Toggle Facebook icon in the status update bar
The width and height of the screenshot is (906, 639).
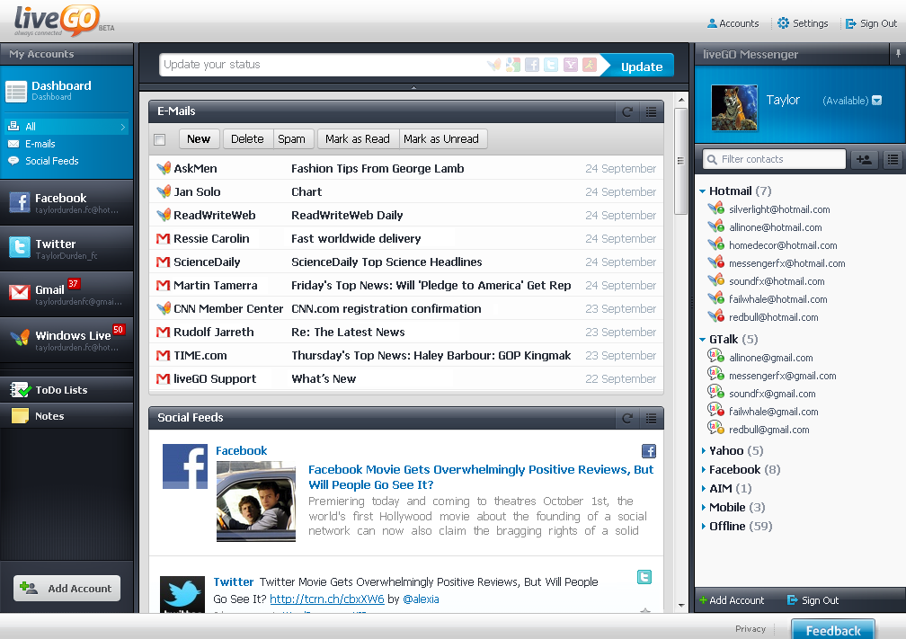coord(532,65)
